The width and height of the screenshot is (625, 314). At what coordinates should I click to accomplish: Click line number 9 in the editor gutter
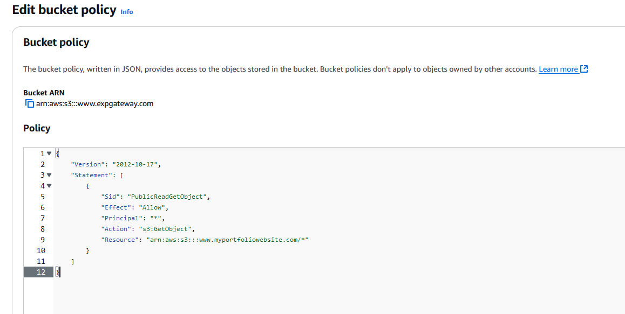(43, 240)
